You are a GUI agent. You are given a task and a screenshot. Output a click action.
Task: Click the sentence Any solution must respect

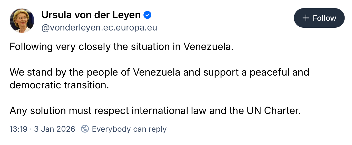point(155,110)
